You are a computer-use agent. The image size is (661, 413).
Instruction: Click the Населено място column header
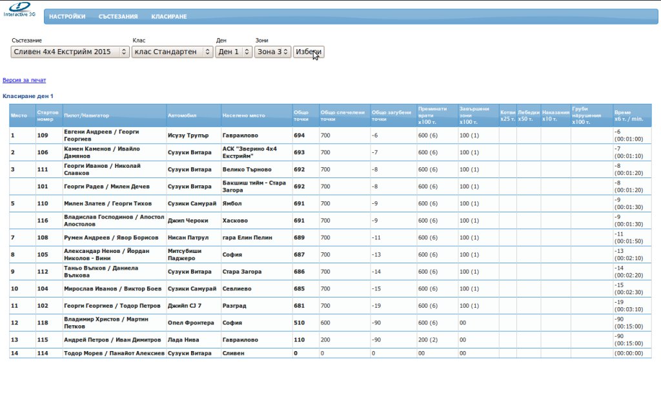point(244,116)
